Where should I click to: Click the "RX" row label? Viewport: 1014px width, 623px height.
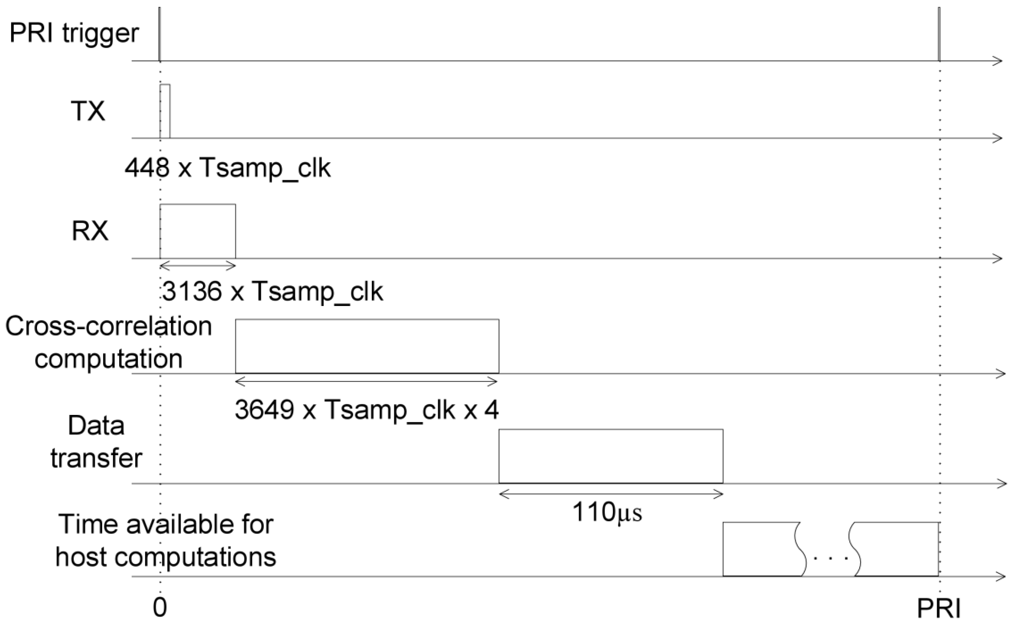click(x=90, y=231)
